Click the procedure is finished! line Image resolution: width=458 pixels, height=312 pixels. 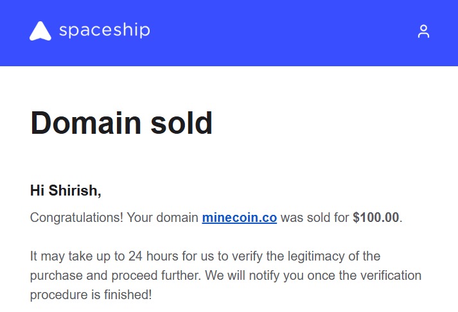point(91,295)
